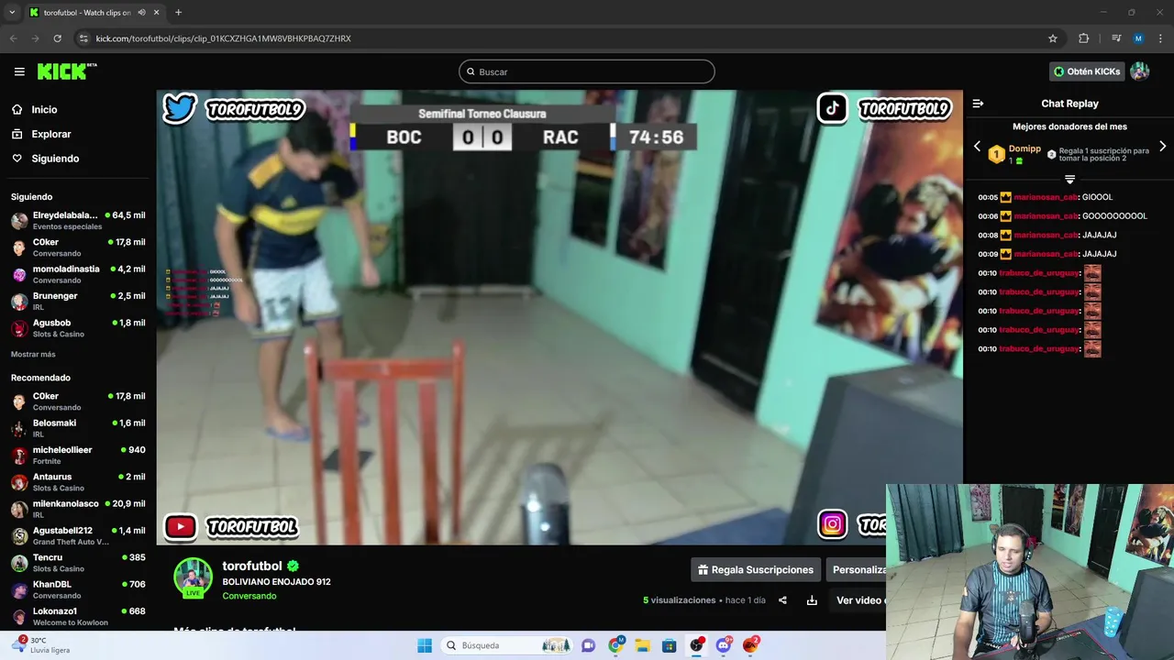The image size is (1174, 660).
Task: Open Explorar in sidebar
Action: click(50, 134)
